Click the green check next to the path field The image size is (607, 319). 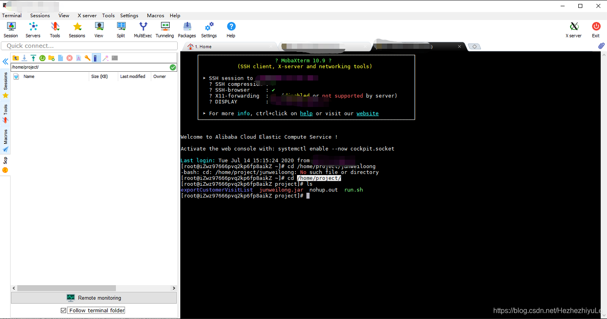click(173, 67)
